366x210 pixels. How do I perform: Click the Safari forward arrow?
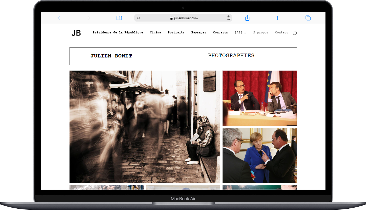pos(89,18)
